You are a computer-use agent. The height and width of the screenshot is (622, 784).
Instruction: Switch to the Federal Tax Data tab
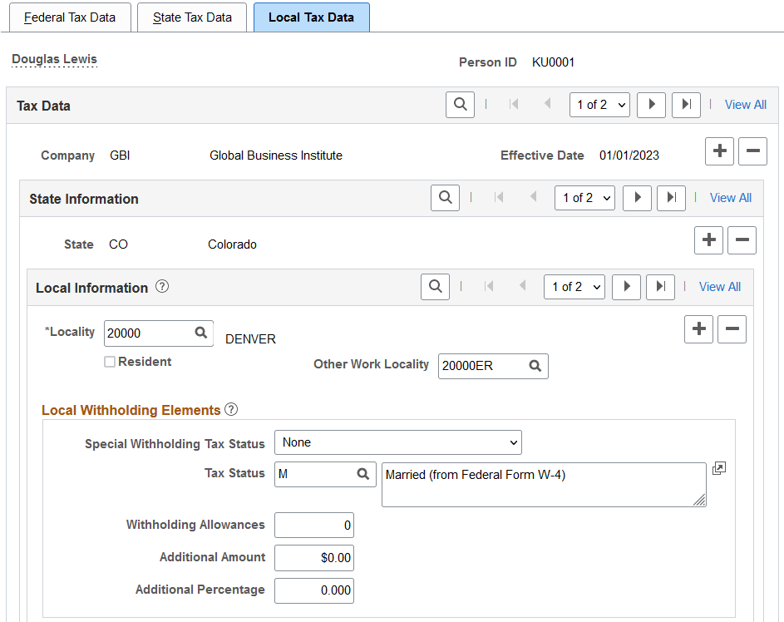[x=71, y=17]
